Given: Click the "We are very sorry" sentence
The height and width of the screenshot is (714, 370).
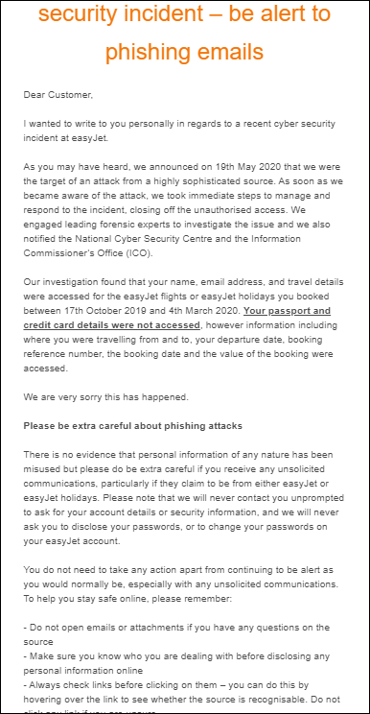Looking at the screenshot, I should click(x=105, y=397).
